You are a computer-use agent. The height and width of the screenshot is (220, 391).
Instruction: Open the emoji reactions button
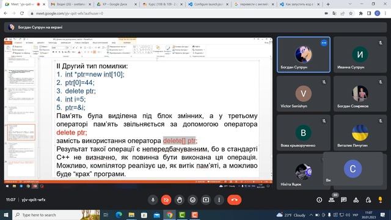192,200
